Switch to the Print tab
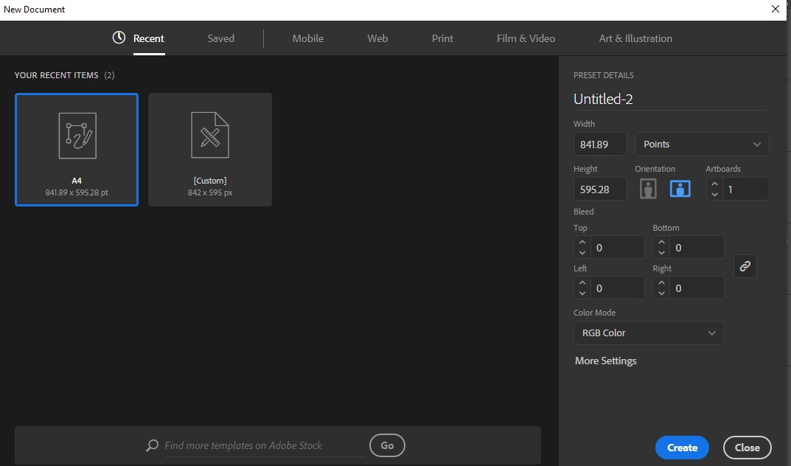 click(442, 38)
